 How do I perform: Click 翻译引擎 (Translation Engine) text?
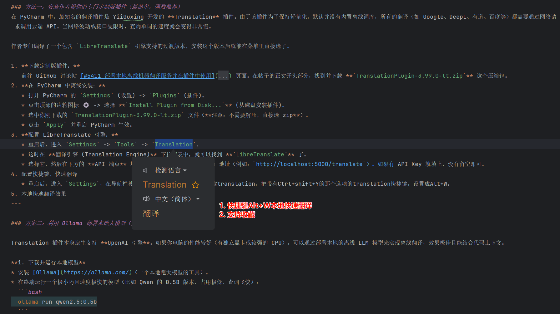click(103, 155)
